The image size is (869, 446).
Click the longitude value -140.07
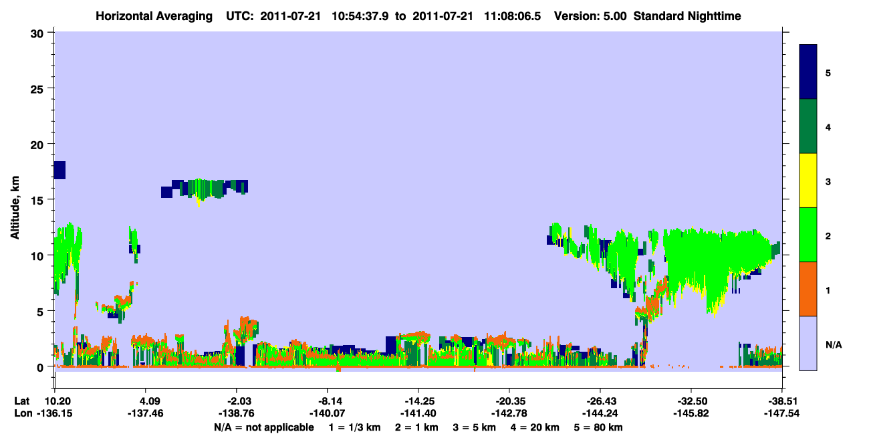pyautogui.click(x=327, y=414)
